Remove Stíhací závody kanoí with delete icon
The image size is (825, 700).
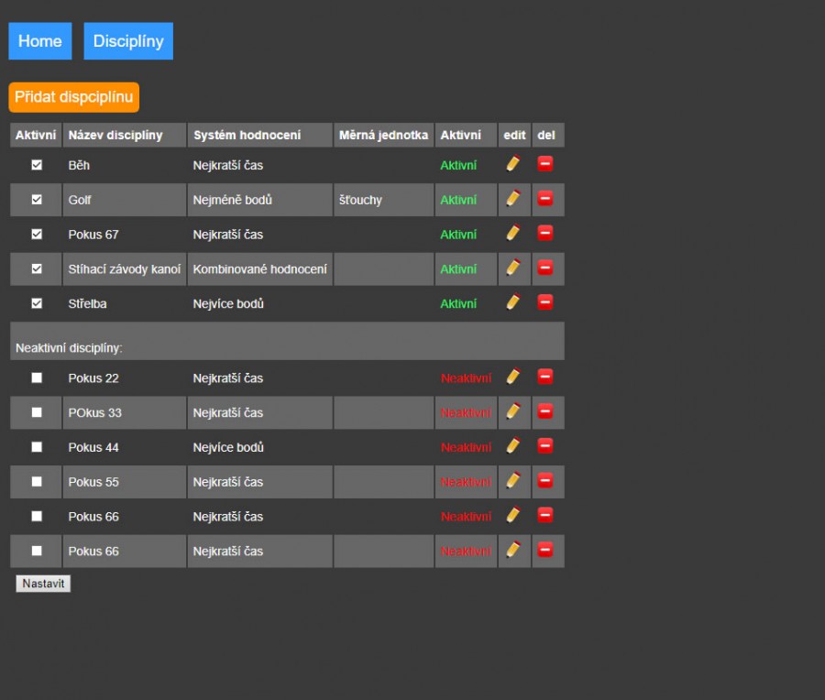tap(544, 268)
